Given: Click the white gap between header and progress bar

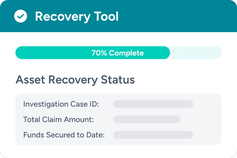Looking at the screenshot, I should pyautogui.click(x=118, y=39).
